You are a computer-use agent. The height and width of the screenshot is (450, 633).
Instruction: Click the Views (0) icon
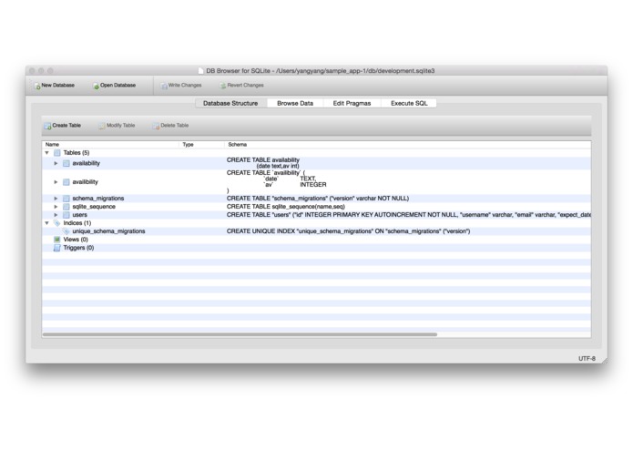[x=56, y=240]
